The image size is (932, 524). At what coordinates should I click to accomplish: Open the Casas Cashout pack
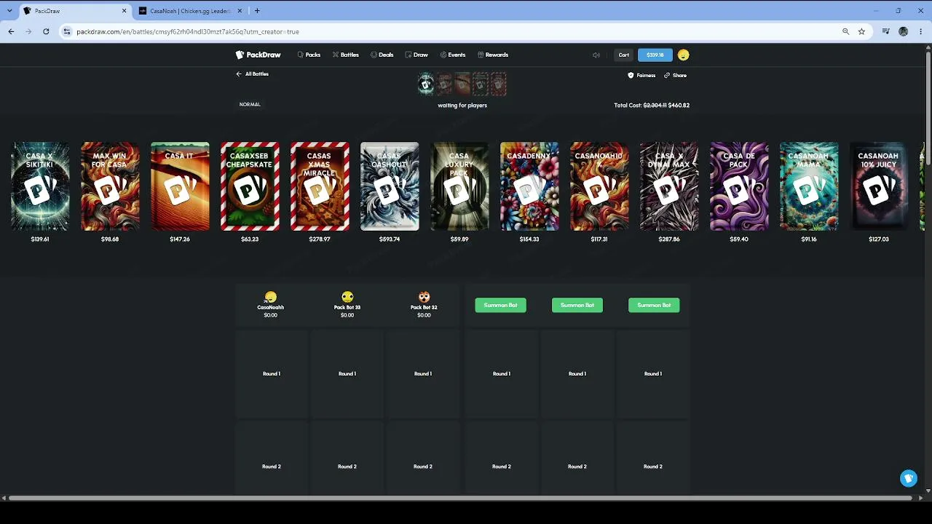click(390, 186)
